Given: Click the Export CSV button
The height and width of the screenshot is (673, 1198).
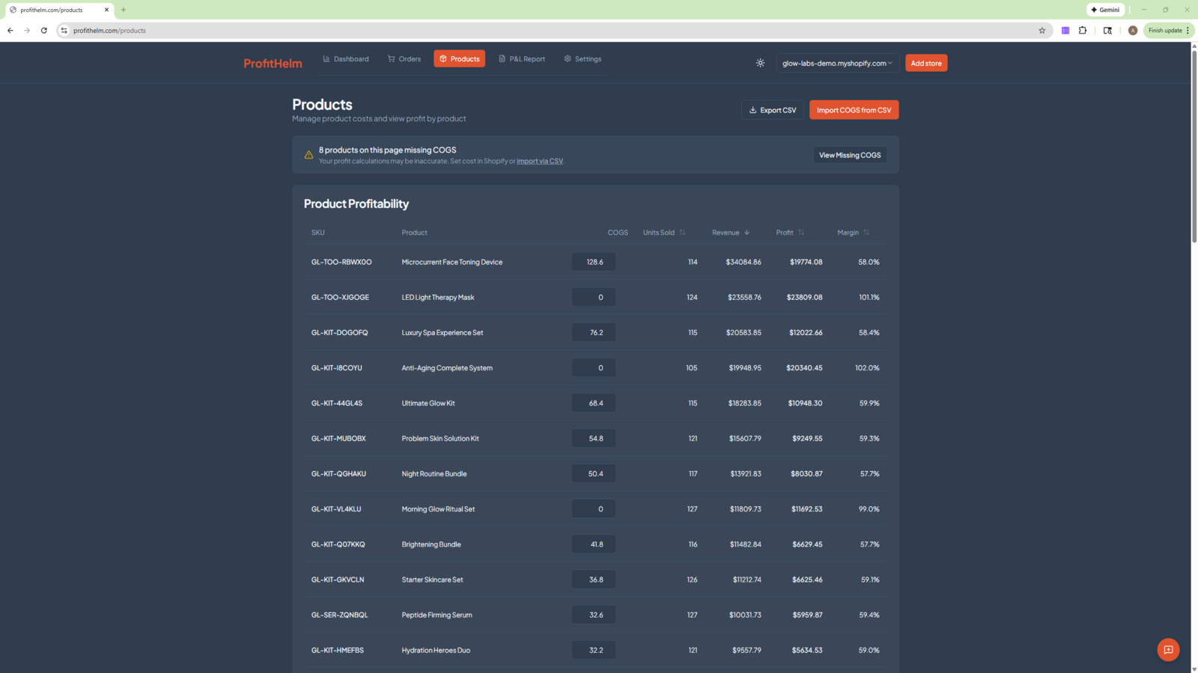Looking at the screenshot, I should 773,110.
